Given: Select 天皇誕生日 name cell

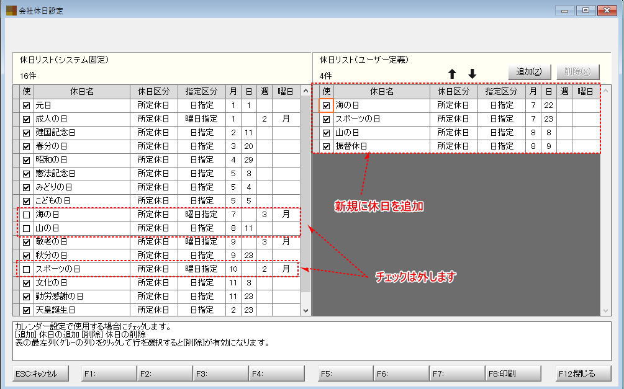Looking at the screenshot, I should [82, 310].
